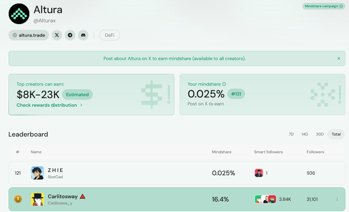Click the gold rank 1 medal

(18, 199)
